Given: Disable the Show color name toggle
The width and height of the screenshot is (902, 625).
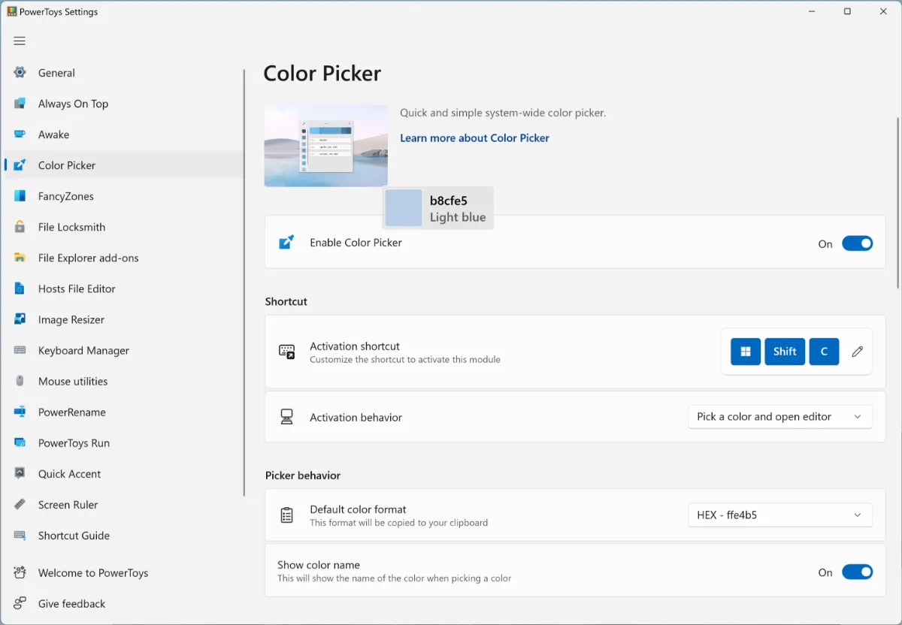Looking at the screenshot, I should (857, 572).
